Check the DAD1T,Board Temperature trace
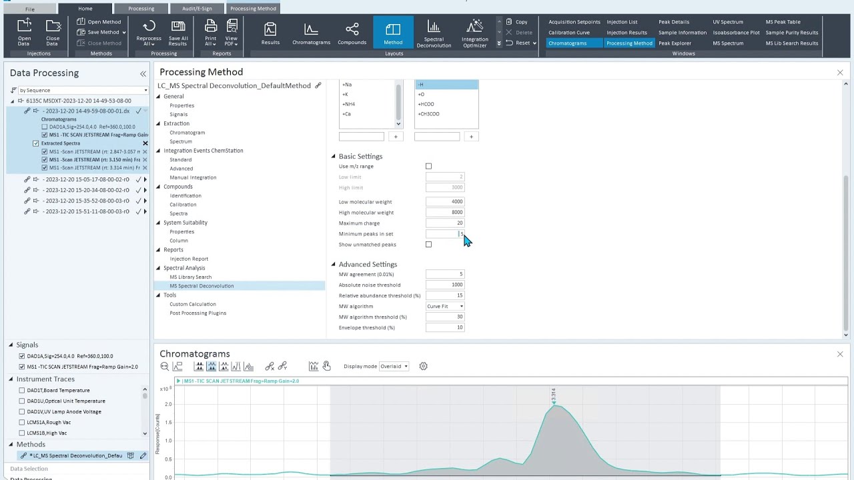This screenshot has height=480, width=854. click(22, 390)
